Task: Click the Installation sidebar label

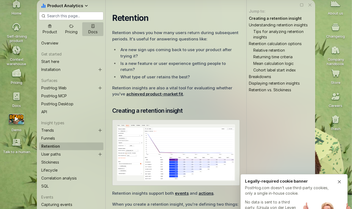Action: click(x=51, y=70)
